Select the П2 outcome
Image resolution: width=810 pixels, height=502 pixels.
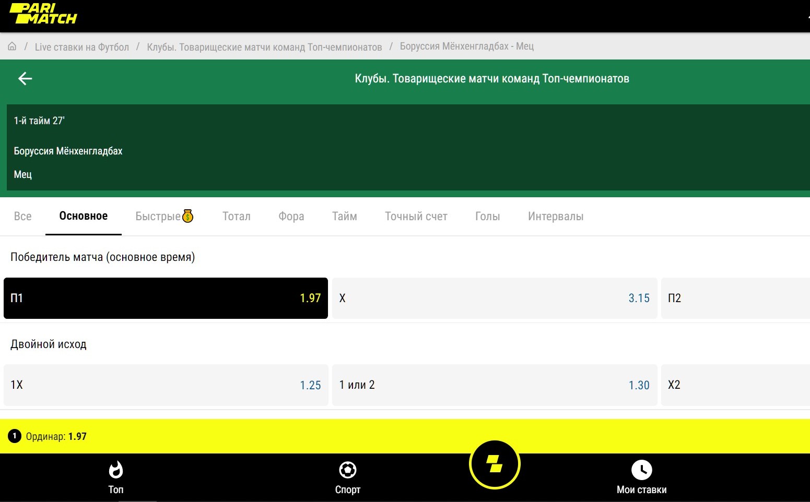[x=735, y=298]
